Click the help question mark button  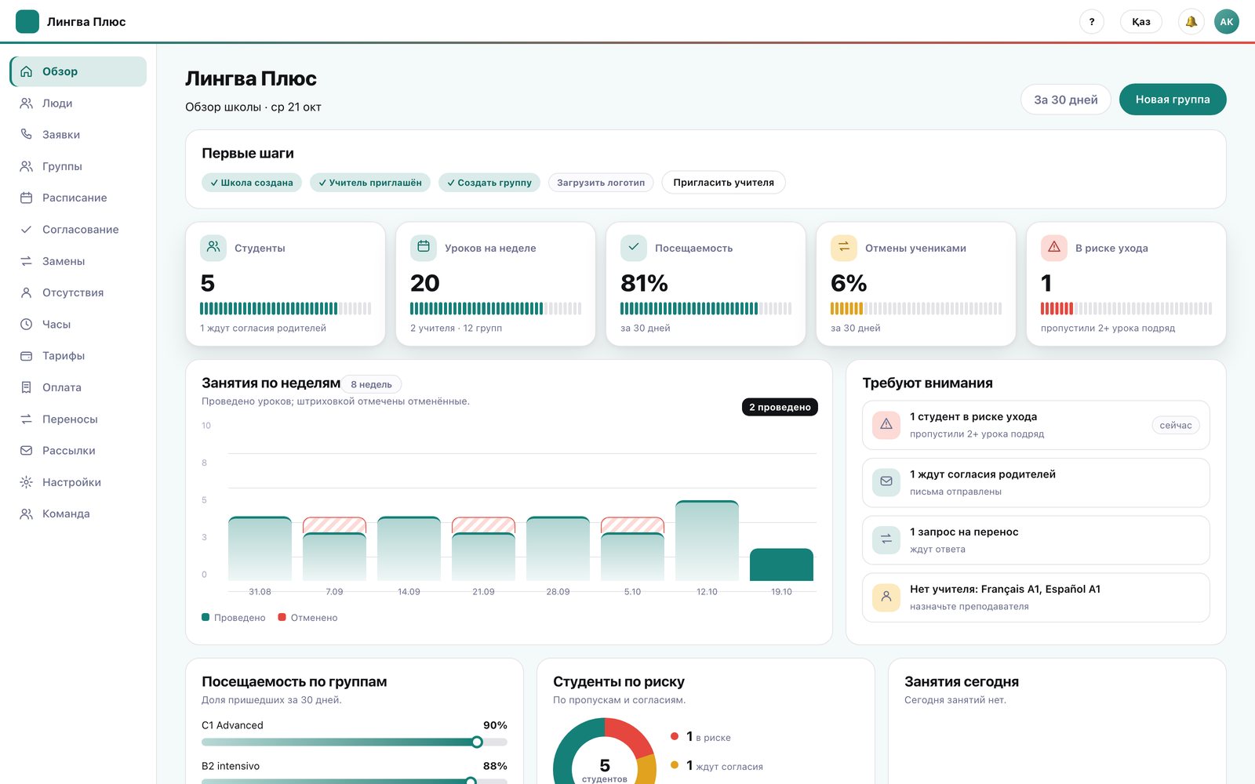coord(1091,22)
